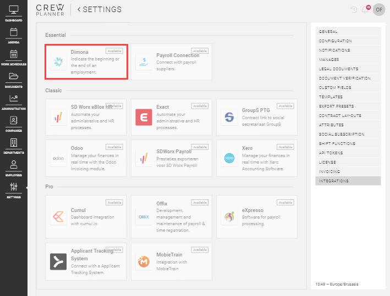Click the notifications bell icon

(365, 9)
